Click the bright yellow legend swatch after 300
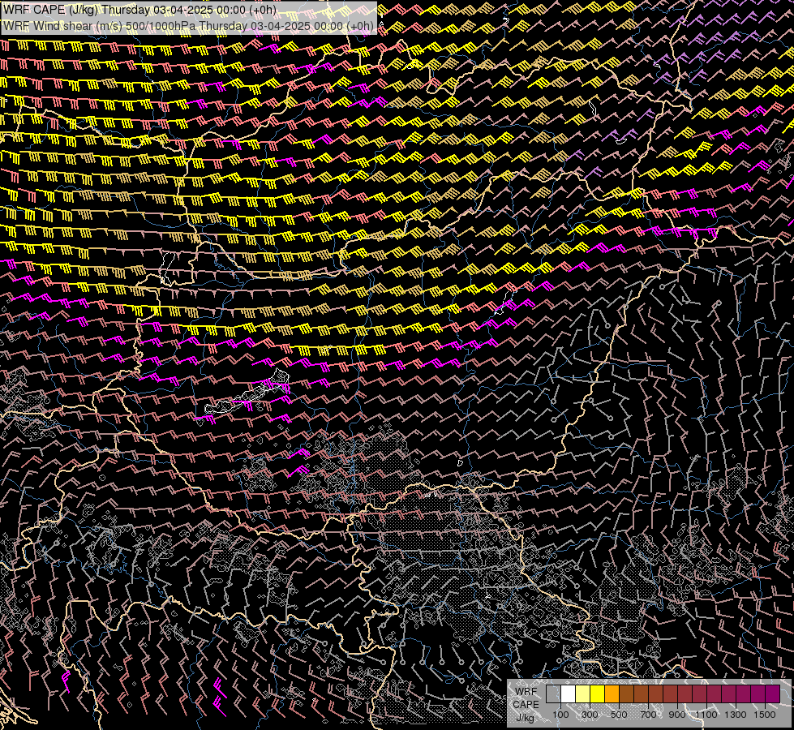 [x=598, y=694]
